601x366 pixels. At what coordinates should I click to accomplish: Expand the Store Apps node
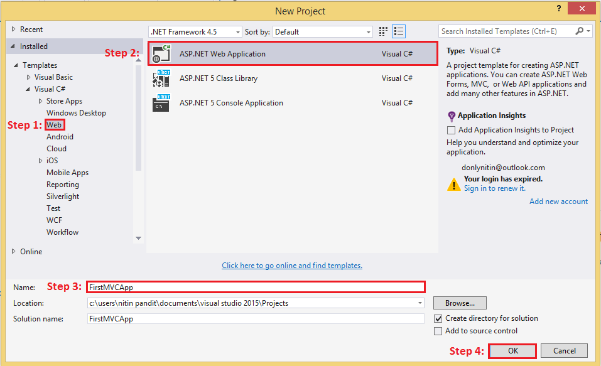point(40,101)
